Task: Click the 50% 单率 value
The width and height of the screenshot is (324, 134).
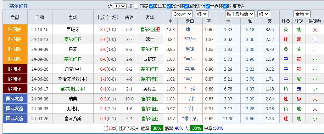Action: pos(219,128)
